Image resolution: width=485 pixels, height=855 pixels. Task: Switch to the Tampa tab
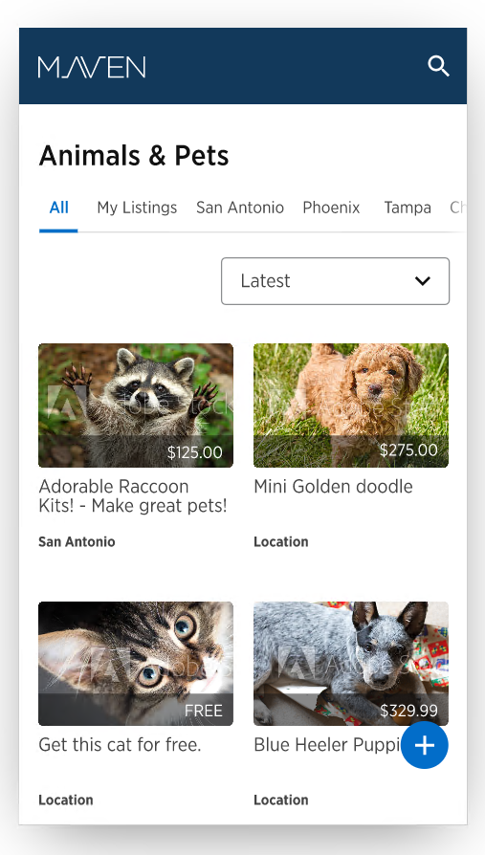[x=408, y=208]
